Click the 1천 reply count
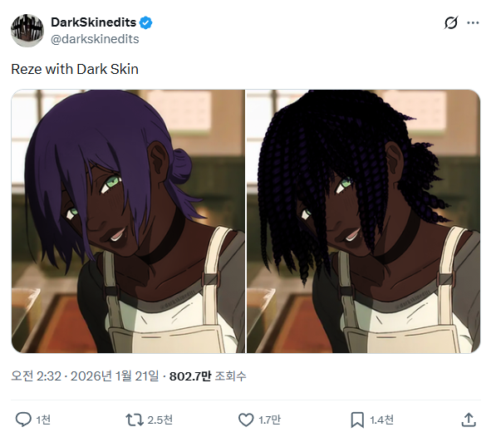 tap(43, 420)
